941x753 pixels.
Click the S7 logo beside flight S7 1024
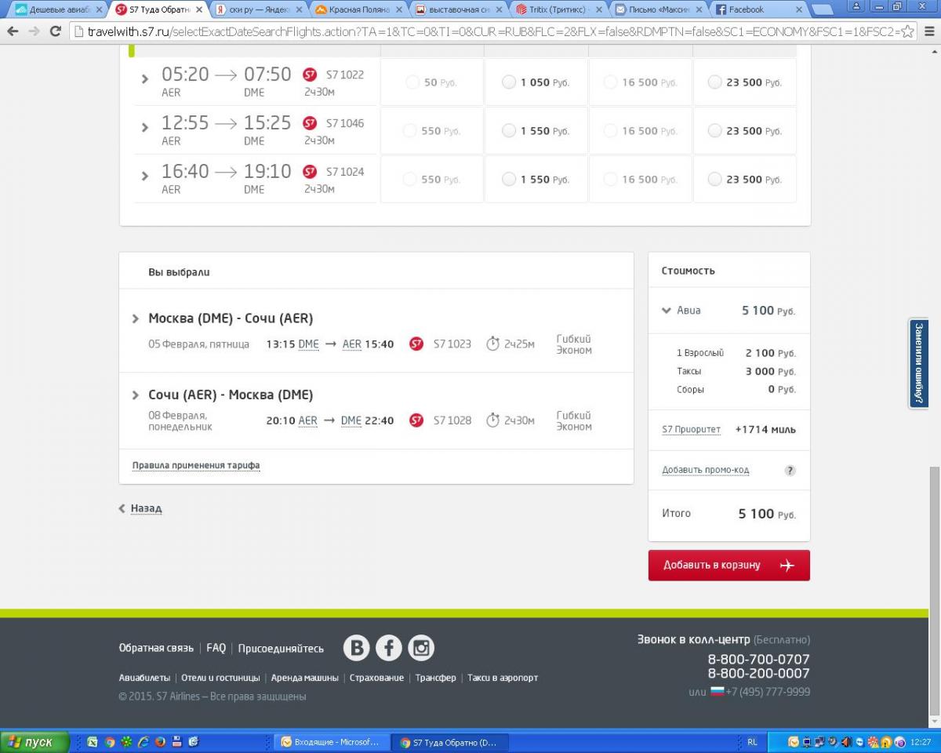tap(310, 172)
